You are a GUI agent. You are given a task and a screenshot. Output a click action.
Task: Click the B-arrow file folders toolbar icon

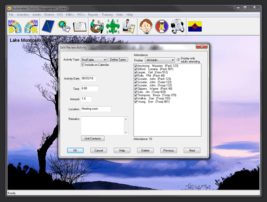[15, 27]
